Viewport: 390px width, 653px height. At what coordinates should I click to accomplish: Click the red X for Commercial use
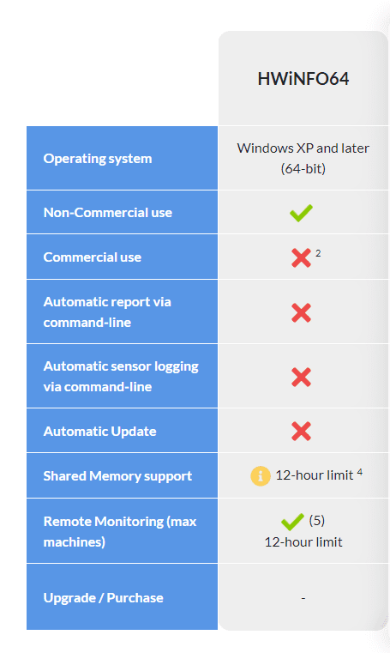click(301, 257)
